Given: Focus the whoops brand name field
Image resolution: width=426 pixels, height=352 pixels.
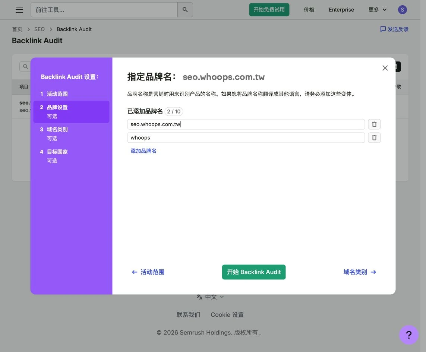Looking at the screenshot, I should pyautogui.click(x=246, y=138).
